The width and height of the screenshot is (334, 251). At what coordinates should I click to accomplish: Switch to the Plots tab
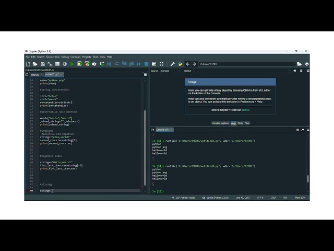240,123
